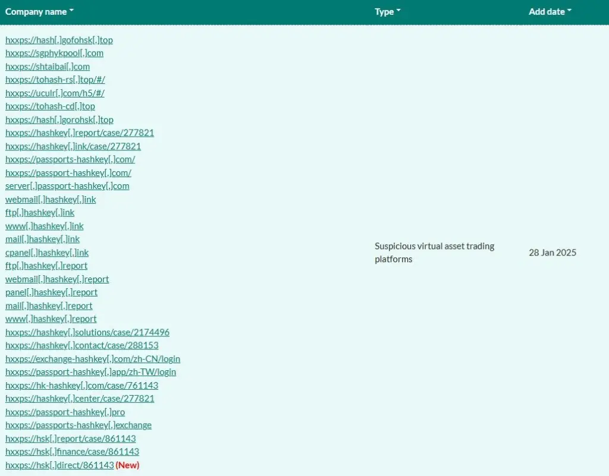This screenshot has height=476, width=609.
Task: Open the tohash-rs[.]top/#/ link
Action: tap(55, 80)
